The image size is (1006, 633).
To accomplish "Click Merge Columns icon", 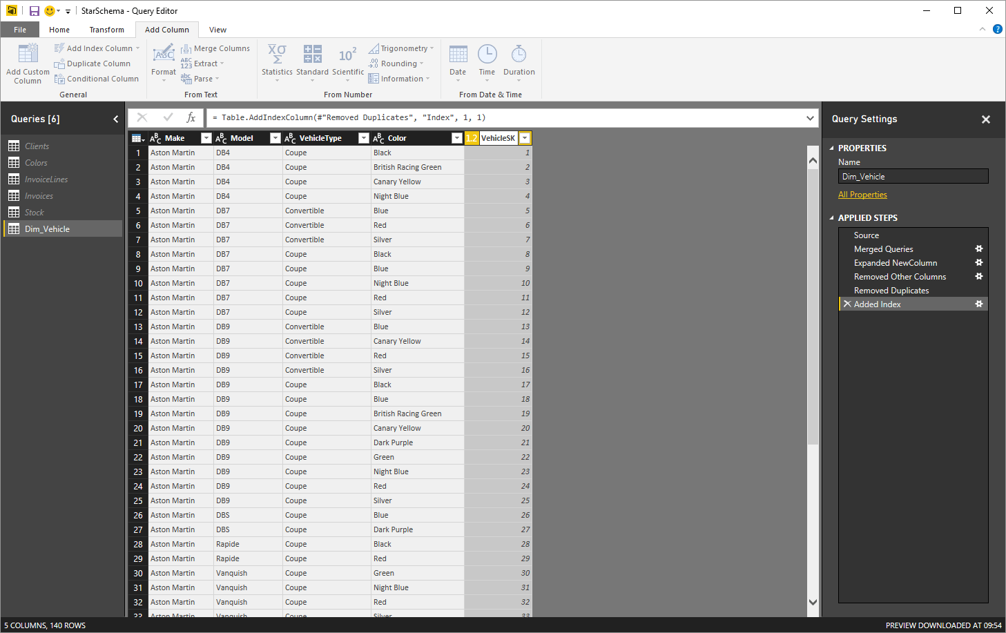I will [186, 48].
